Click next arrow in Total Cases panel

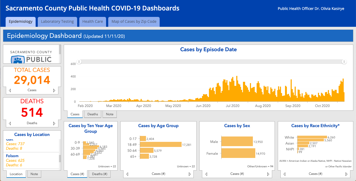point(54,91)
